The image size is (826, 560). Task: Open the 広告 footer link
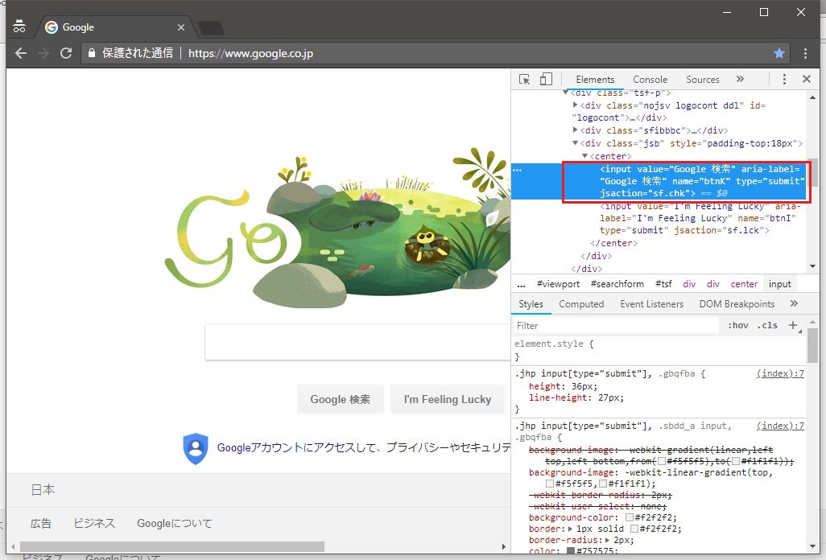tap(40, 524)
